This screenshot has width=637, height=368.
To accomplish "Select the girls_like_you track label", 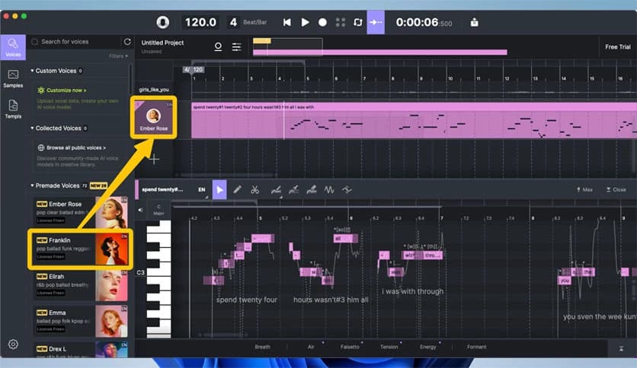I will 154,90.
